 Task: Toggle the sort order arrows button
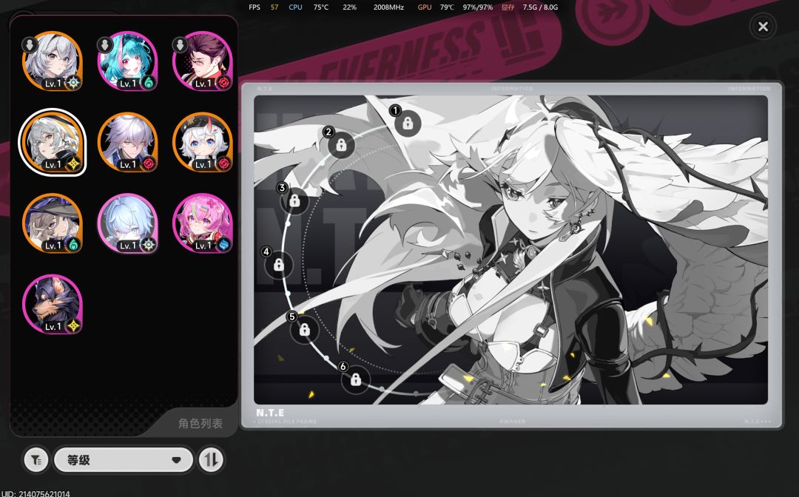tap(211, 460)
